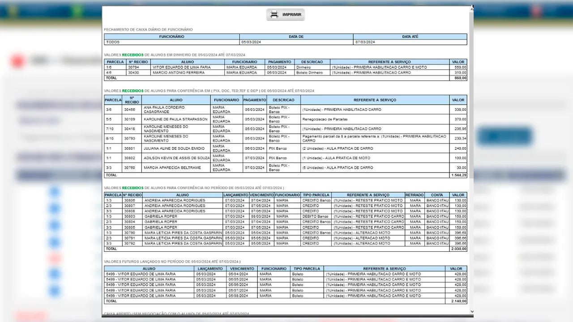Click the RETIRADO column header
Image resolution: width=573 pixels, height=322 pixels.
[x=415, y=195]
